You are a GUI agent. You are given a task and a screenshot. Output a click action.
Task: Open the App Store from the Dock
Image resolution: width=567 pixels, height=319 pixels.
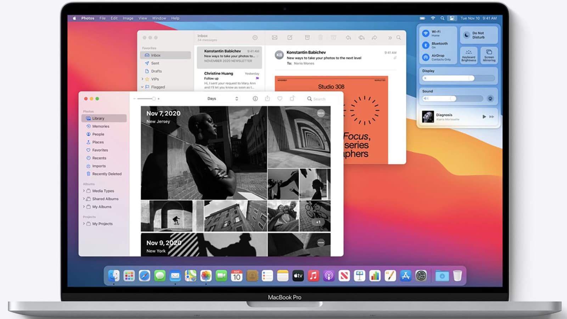[x=405, y=275]
